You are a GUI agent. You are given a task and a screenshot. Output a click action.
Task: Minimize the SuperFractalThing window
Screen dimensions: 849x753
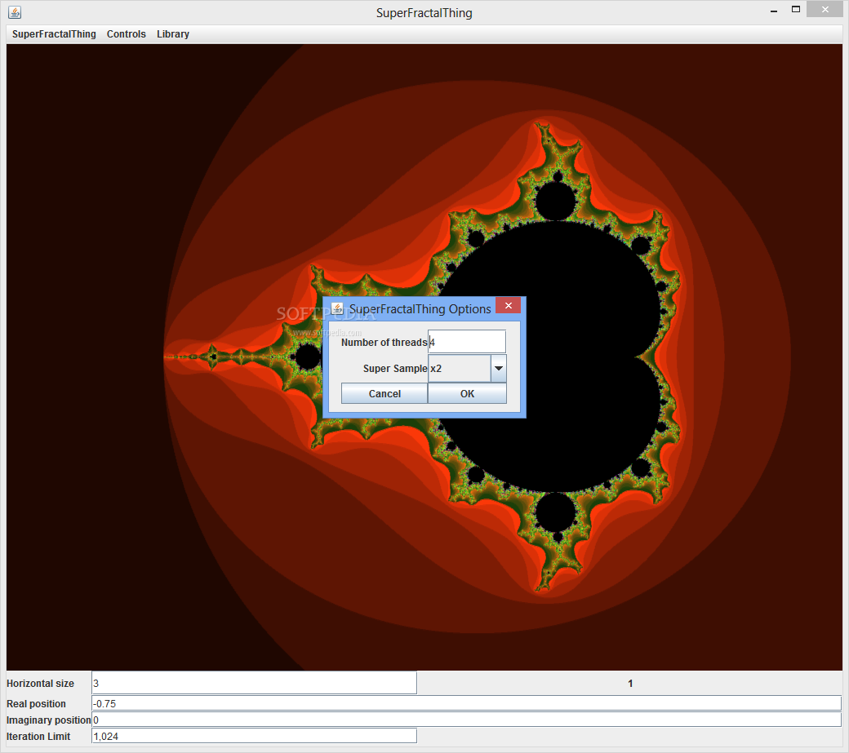774,11
